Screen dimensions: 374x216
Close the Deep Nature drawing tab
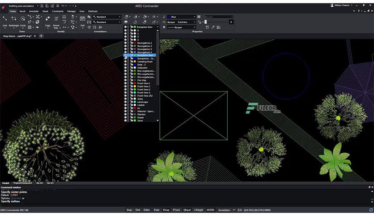coord(35,36)
